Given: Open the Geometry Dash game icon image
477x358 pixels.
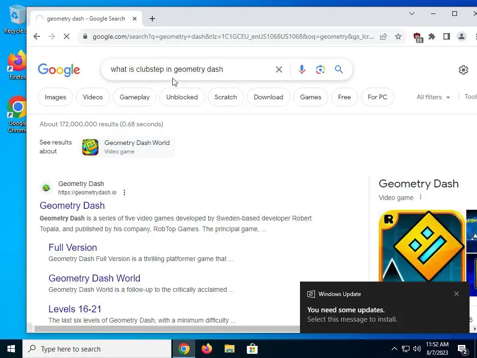Looking at the screenshot, I should pos(422,246).
